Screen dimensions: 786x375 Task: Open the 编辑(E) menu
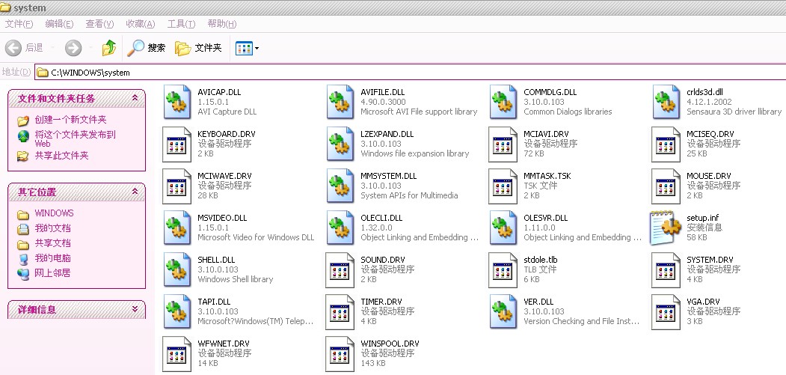pyautogui.click(x=59, y=24)
